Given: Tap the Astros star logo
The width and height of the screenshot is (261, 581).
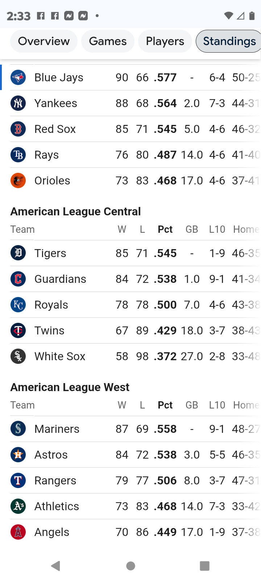Looking at the screenshot, I should point(18,455).
